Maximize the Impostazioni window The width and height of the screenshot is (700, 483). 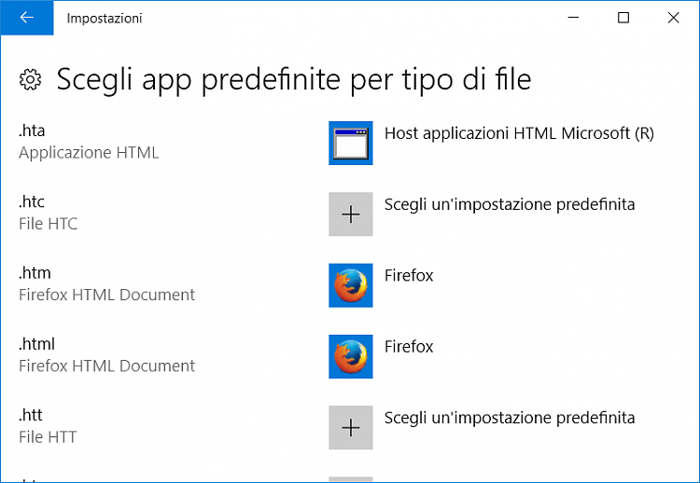tap(623, 18)
